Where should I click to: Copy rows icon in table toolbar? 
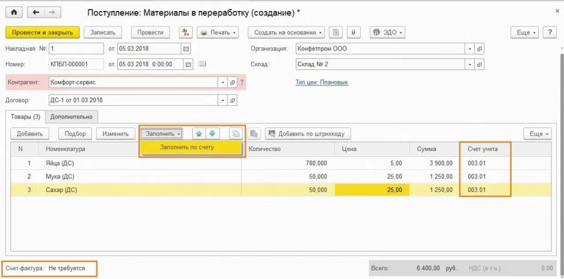(236, 134)
